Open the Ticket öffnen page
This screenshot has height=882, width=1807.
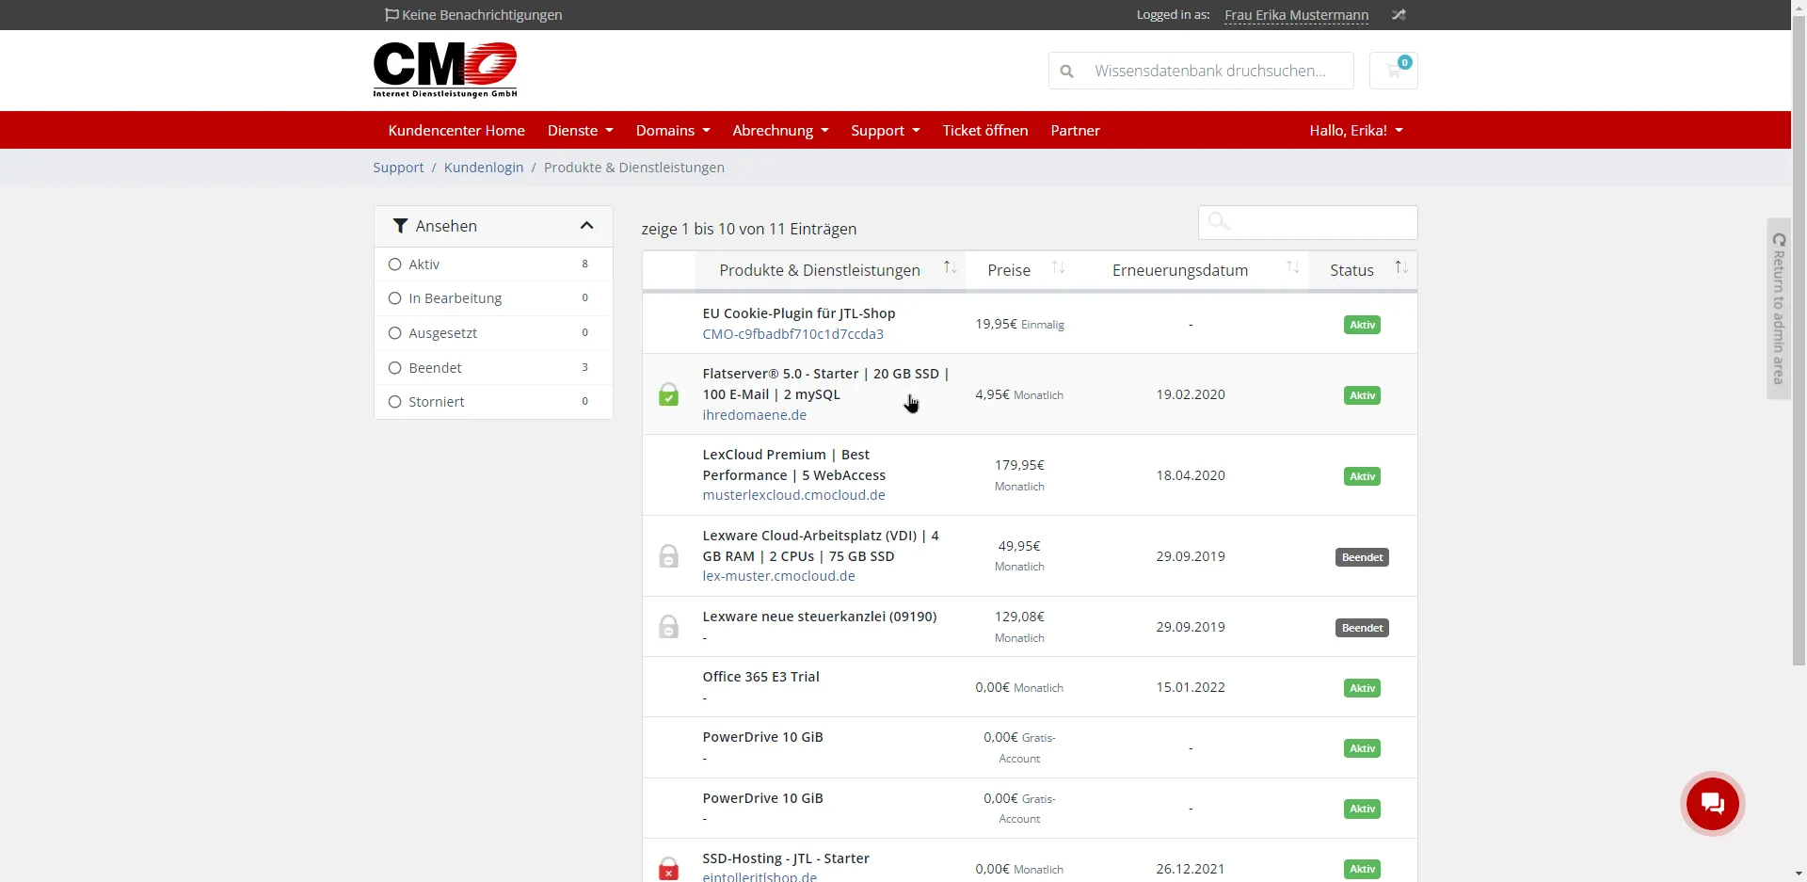[985, 131]
